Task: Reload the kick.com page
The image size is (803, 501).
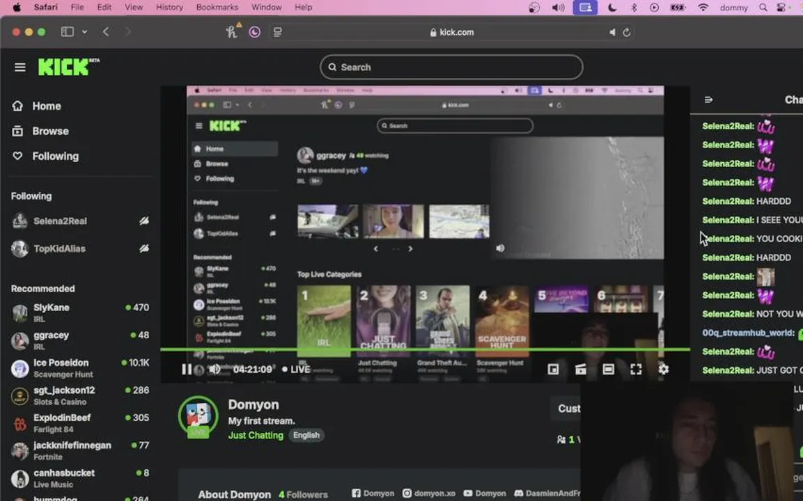Action: point(626,32)
